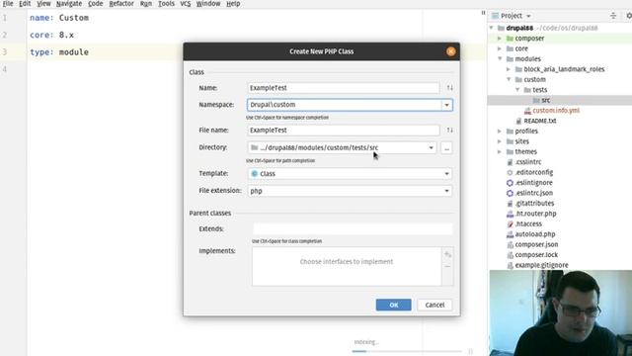Screen dimensions: 632x356
Task: Open the Tools menu
Action: click(x=166, y=4)
